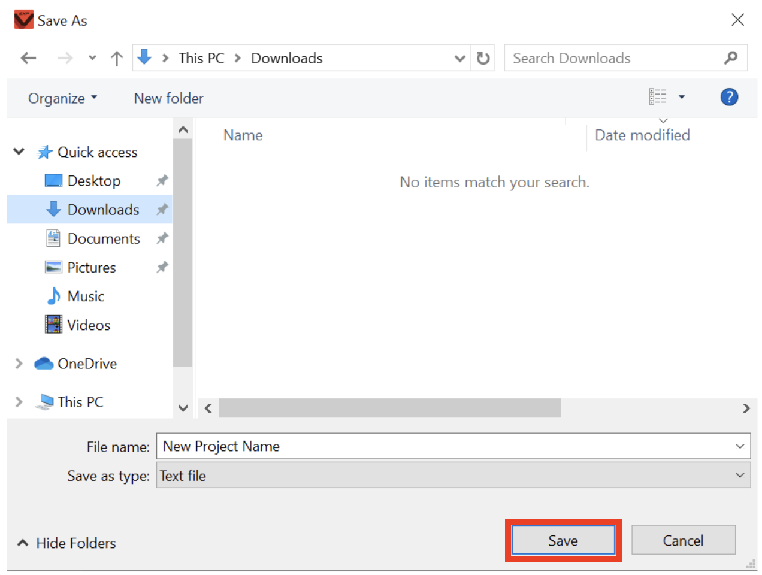Navigate up one folder level
The width and height of the screenshot is (762, 575).
116,57
